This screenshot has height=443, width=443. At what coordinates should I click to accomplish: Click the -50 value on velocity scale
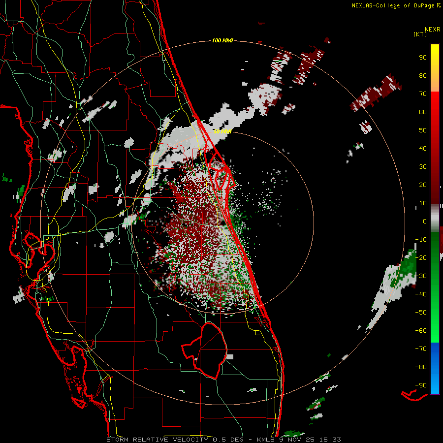[421, 313]
